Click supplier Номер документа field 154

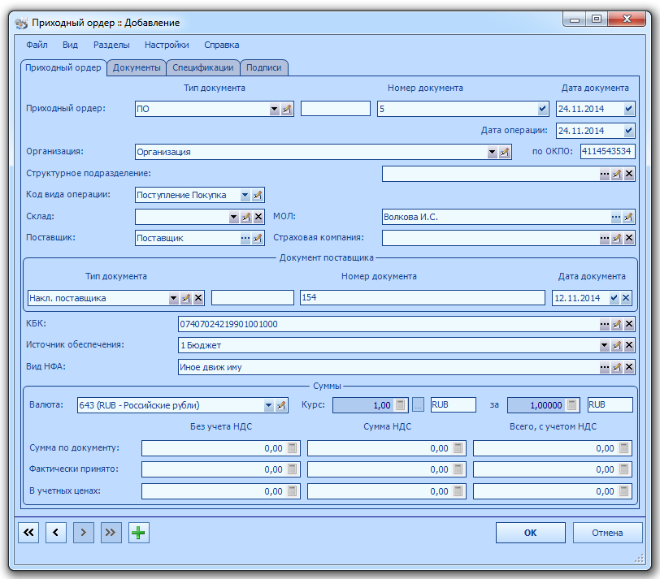(x=422, y=298)
